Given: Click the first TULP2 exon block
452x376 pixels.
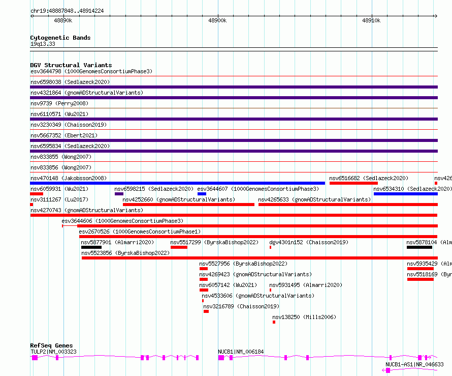Looking at the screenshot, I should click(x=35, y=358).
